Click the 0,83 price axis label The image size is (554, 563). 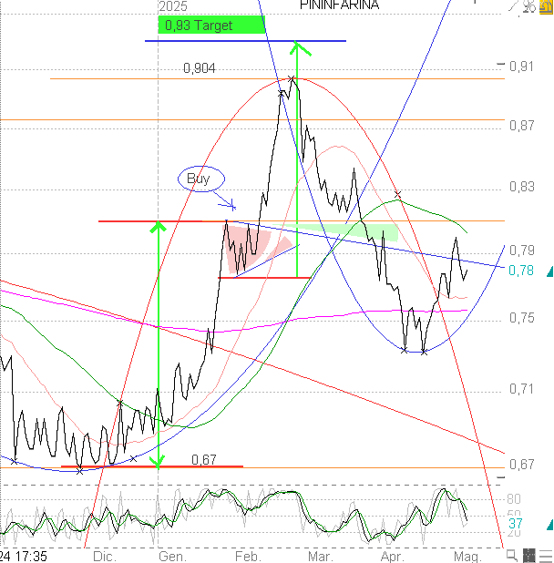pyautogui.click(x=521, y=187)
